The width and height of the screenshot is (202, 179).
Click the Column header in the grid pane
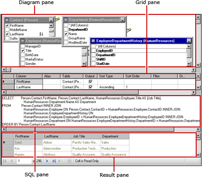(28, 76)
